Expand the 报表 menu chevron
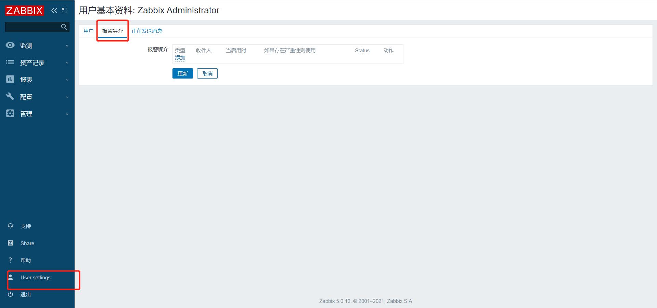The image size is (657, 308). coord(67,80)
